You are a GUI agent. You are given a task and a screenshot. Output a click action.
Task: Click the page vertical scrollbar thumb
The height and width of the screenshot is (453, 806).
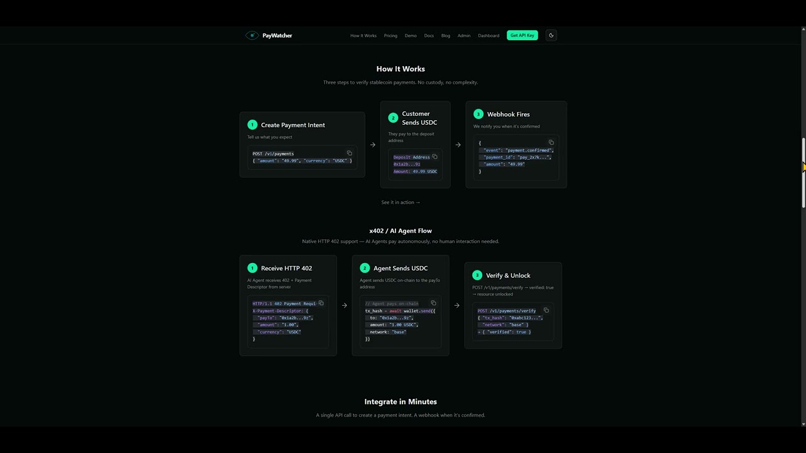(x=803, y=172)
